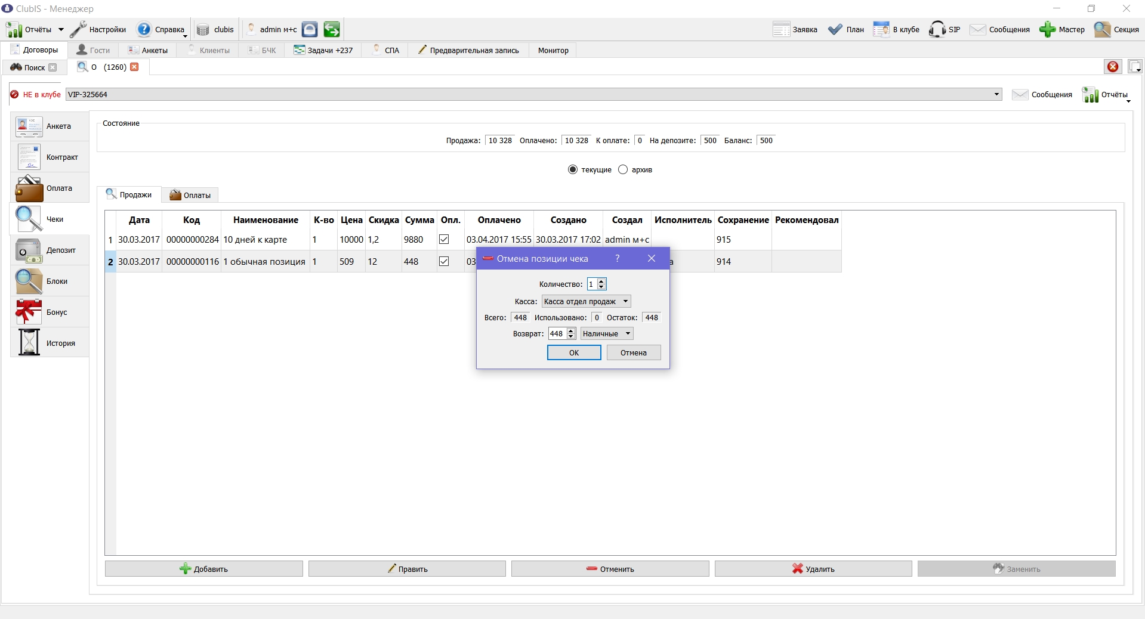The height and width of the screenshot is (619, 1145).
Task: Switch to the Монитор tab
Action: [553, 50]
